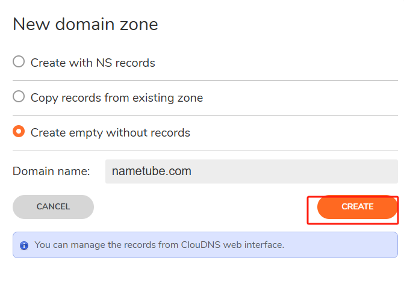Click the ClouDNS web interface notice text

tap(159, 245)
